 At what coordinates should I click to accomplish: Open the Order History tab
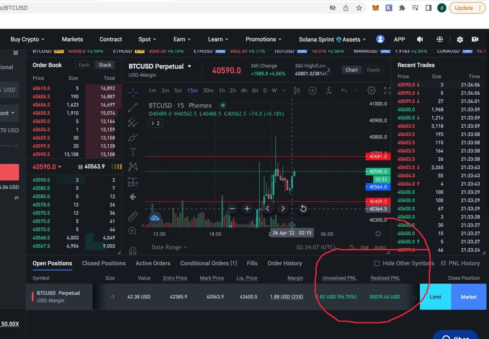coord(285,263)
